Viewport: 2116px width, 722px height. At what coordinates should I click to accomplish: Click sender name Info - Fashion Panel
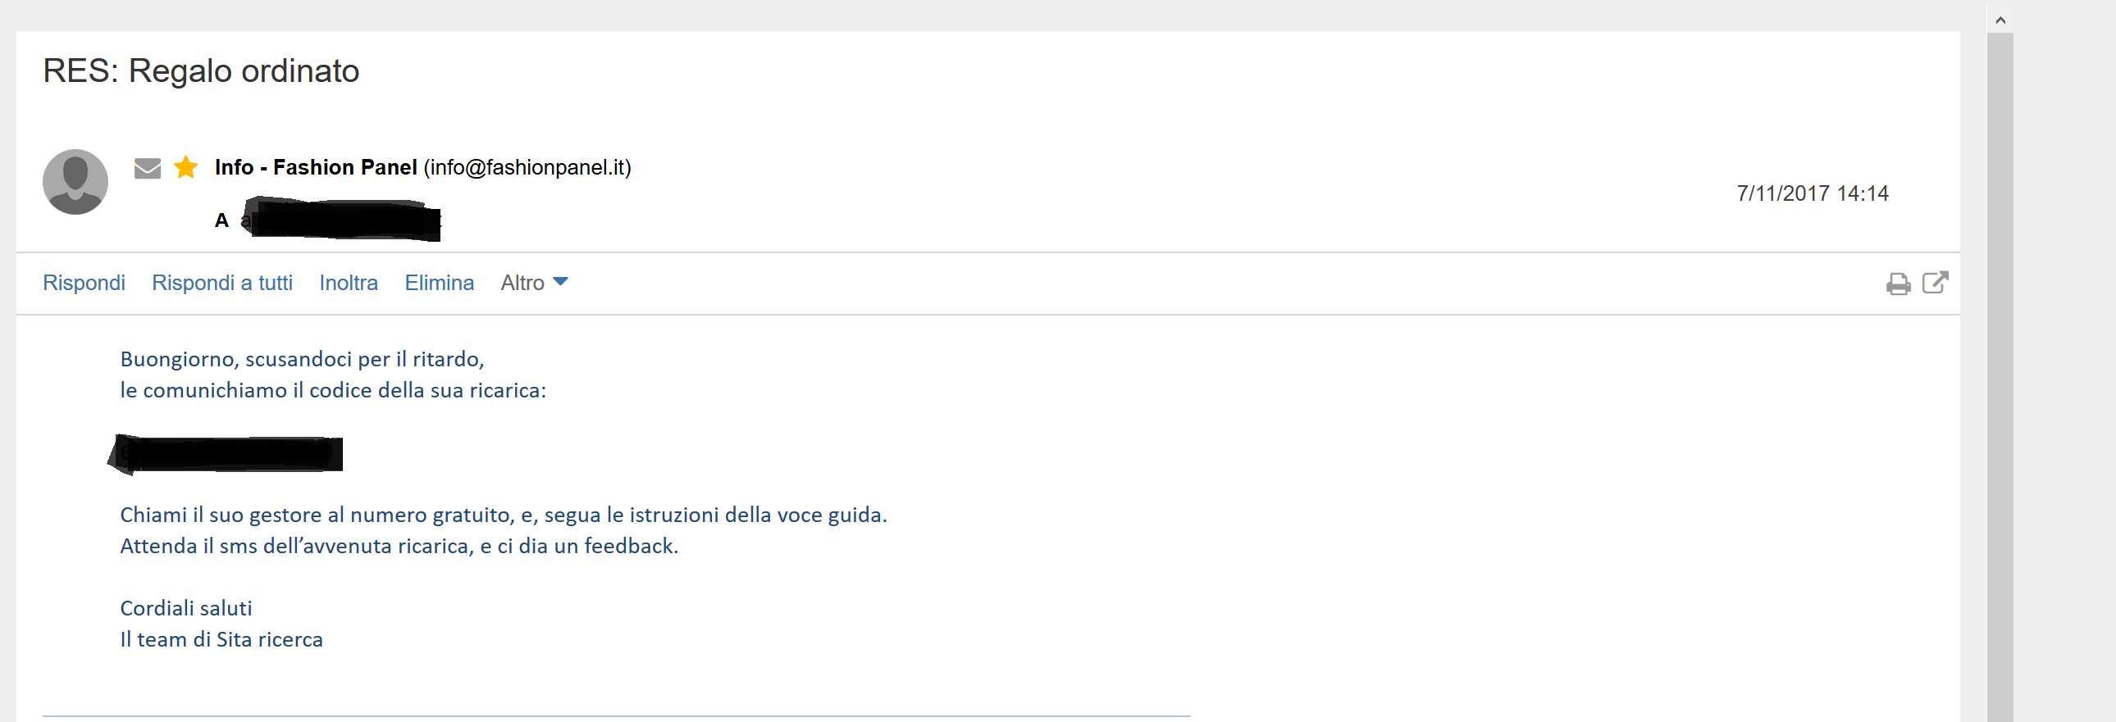click(317, 167)
